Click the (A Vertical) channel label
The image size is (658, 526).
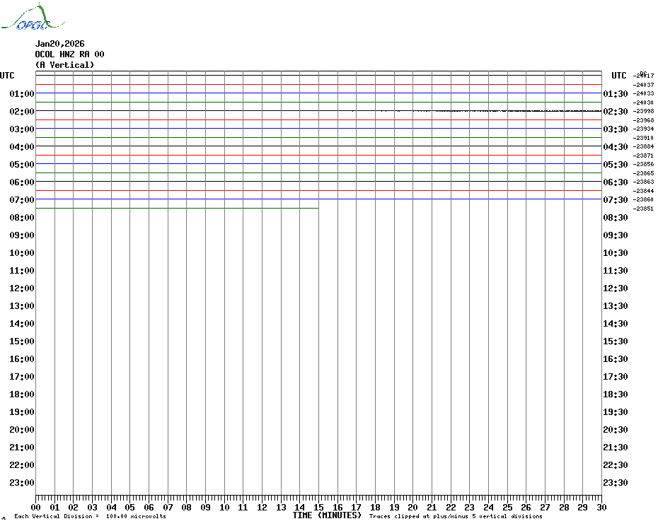pyautogui.click(x=64, y=65)
